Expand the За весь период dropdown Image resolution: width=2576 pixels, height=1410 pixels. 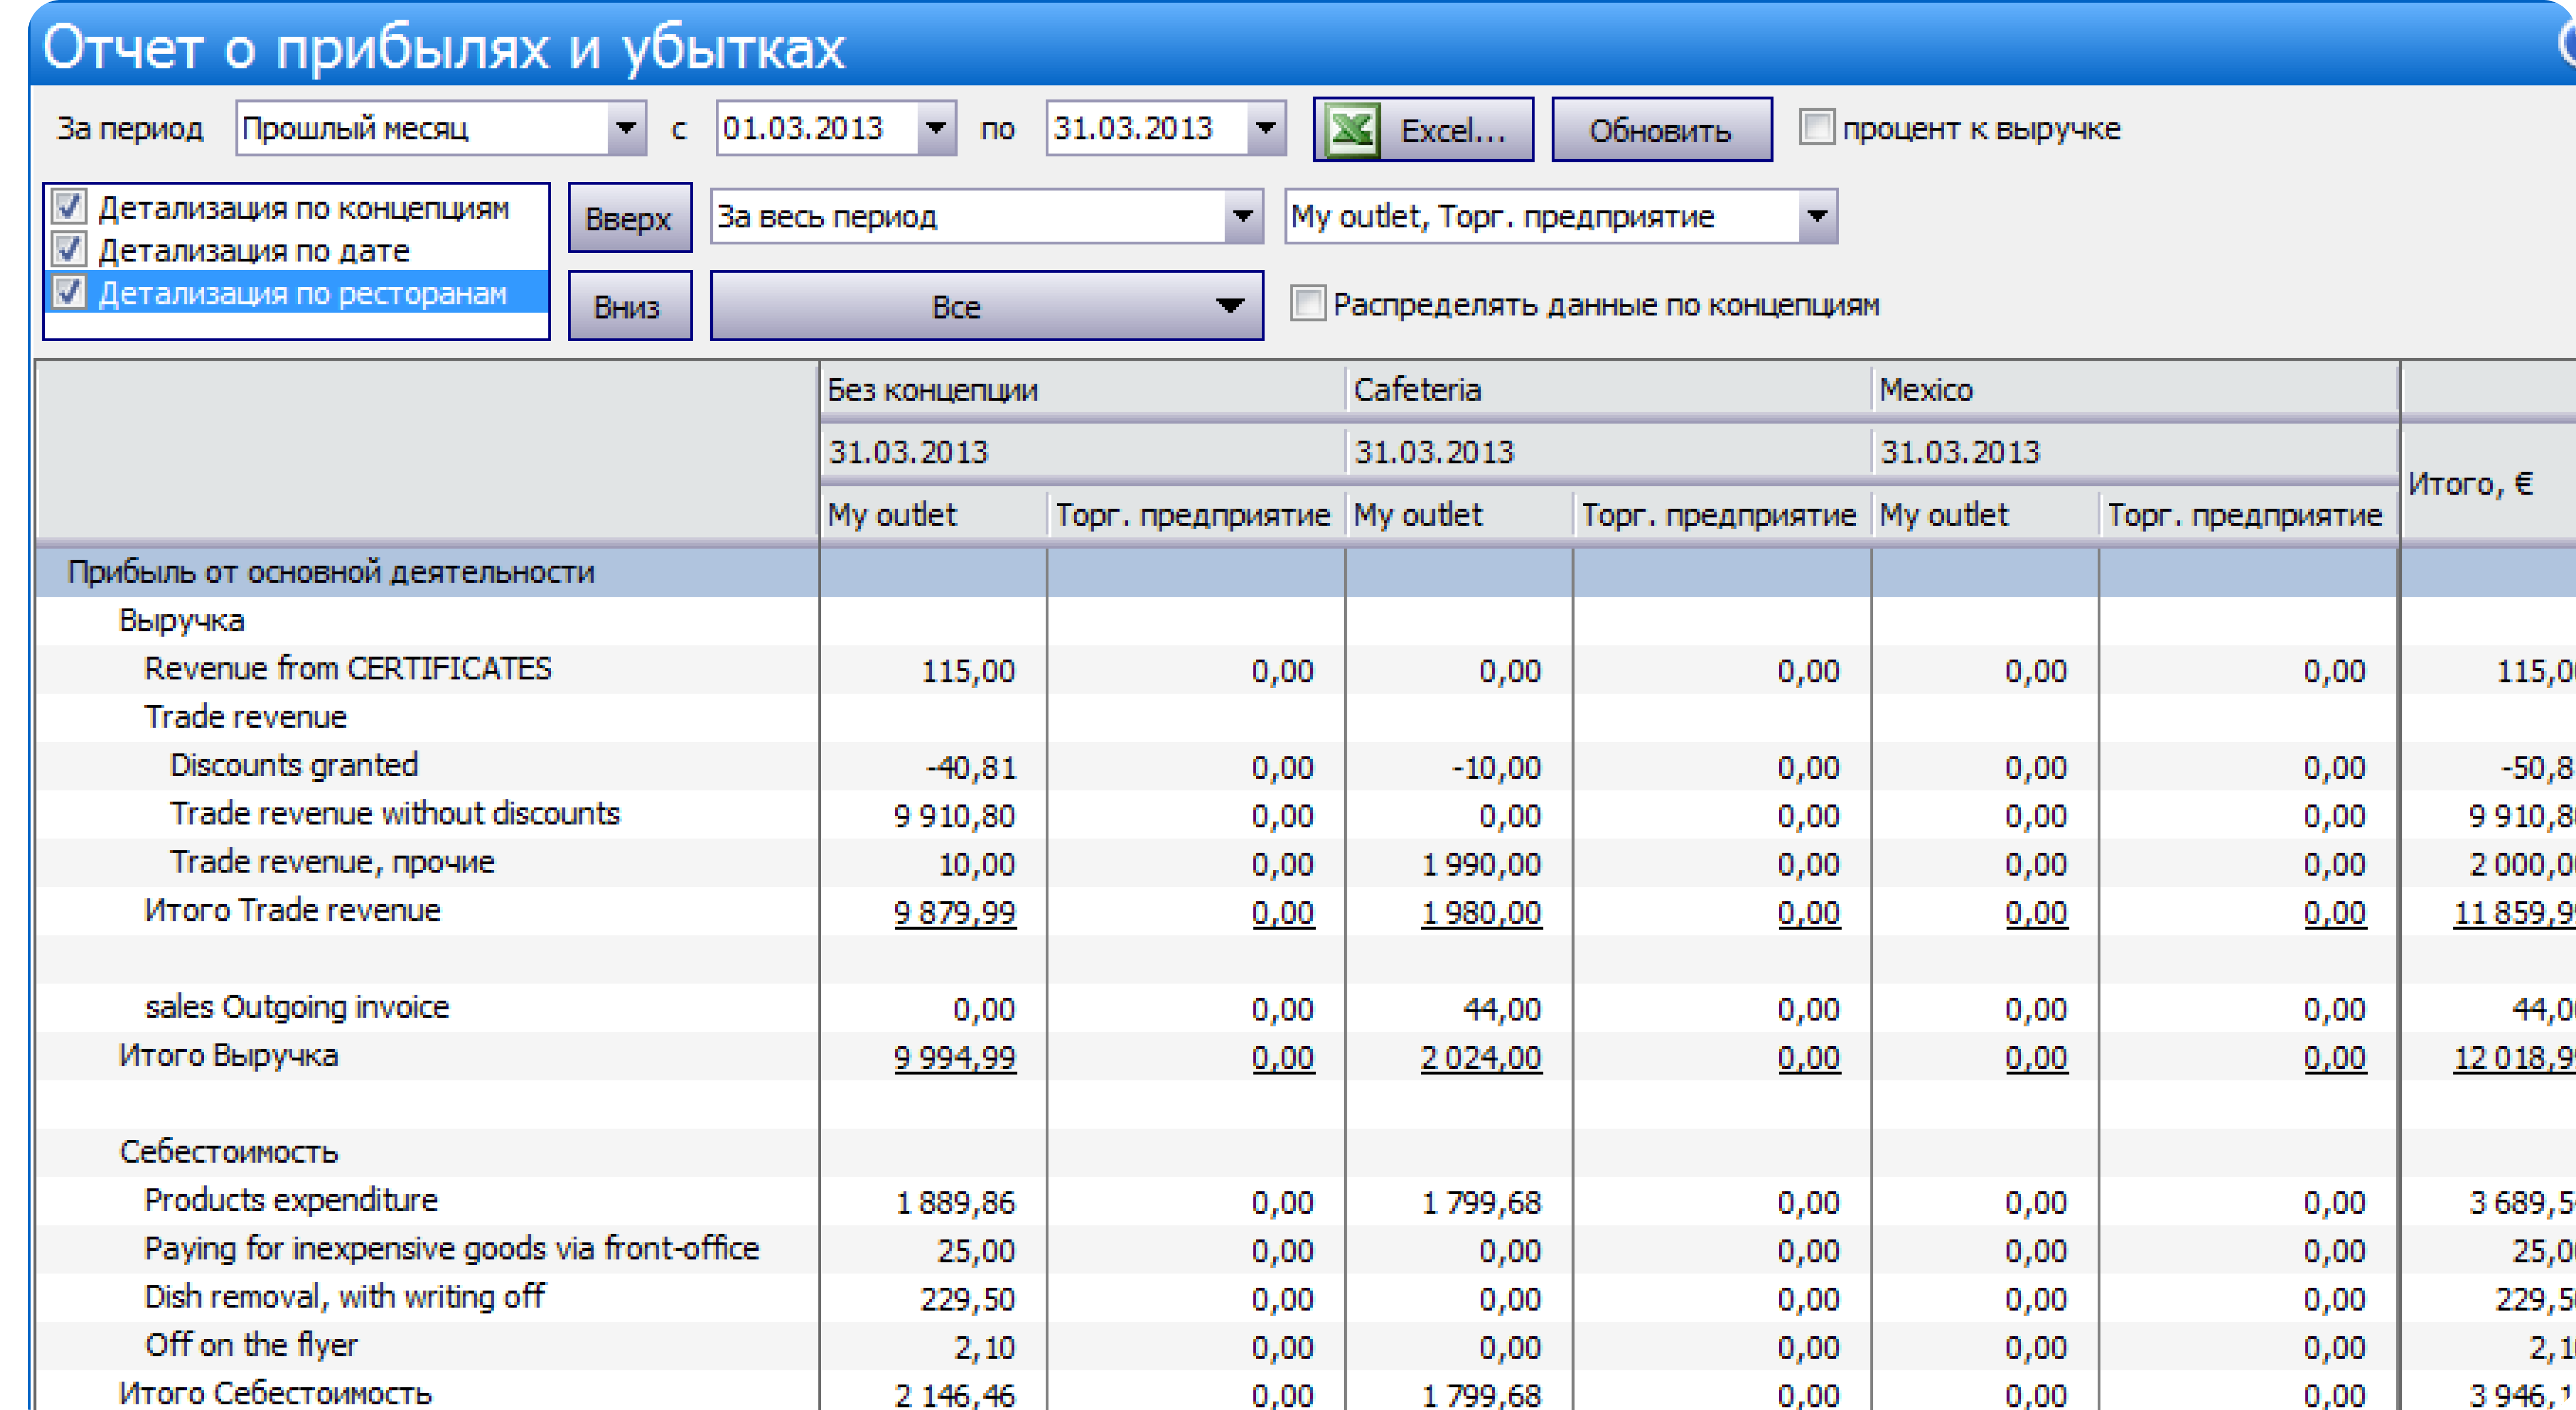[x=1242, y=216]
